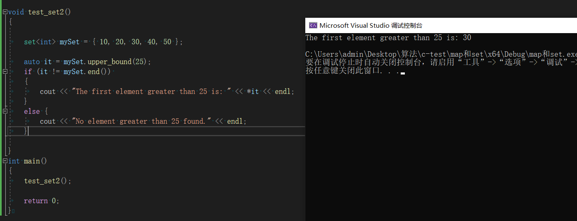Click the mySet variable declaration
This screenshot has width=577, height=221.
[x=69, y=42]
